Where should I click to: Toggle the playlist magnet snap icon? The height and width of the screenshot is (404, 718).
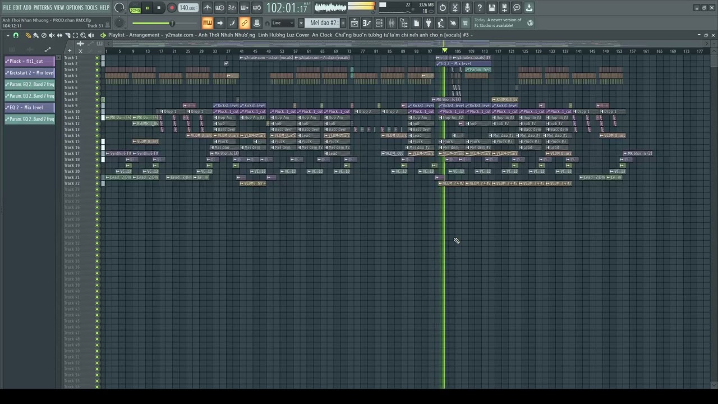point(16,35)
